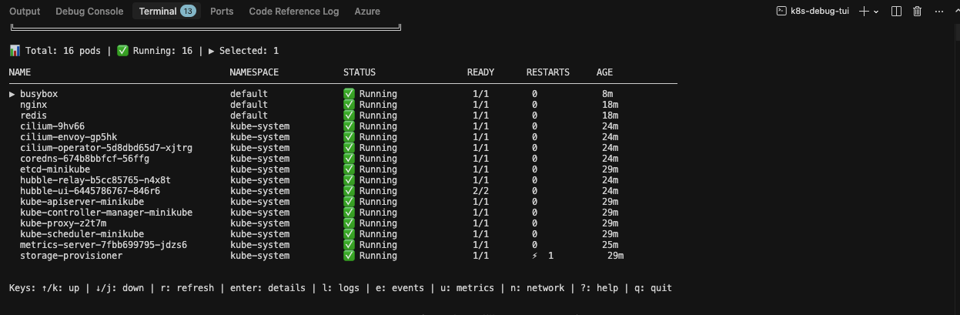
Task: Click the 'Selected: 1' summary text
Action: (249, 51)
